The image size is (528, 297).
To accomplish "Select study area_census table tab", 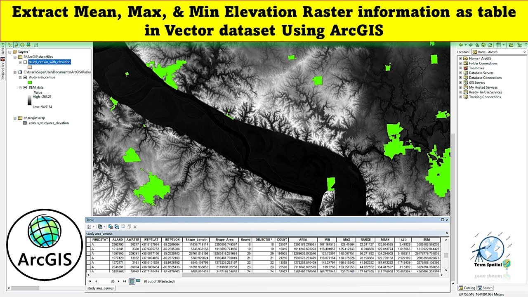I will pyautogui.click(x=101, y=288).
